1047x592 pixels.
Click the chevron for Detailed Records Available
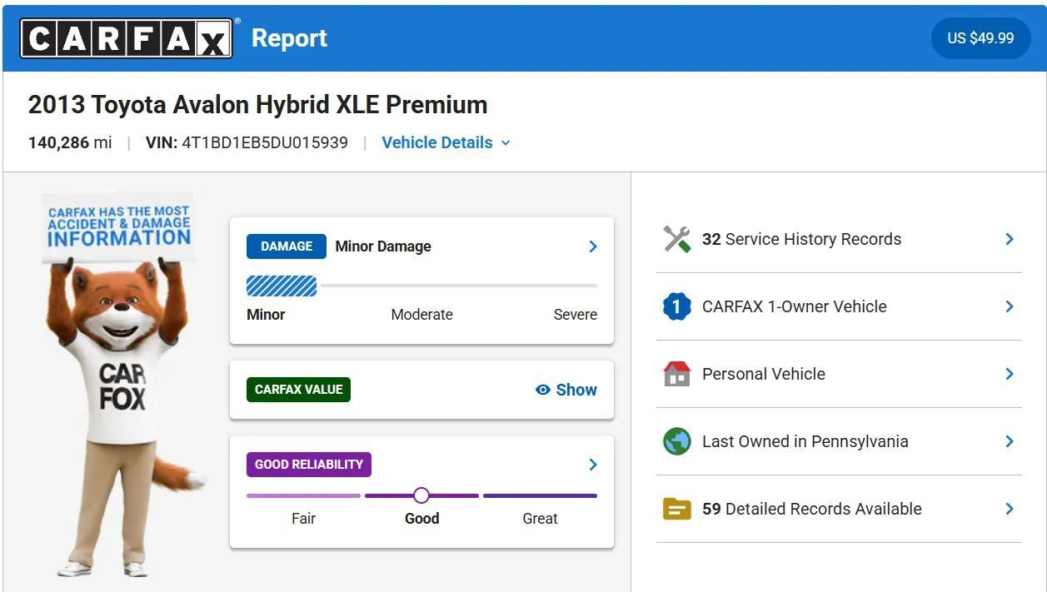1010,509
